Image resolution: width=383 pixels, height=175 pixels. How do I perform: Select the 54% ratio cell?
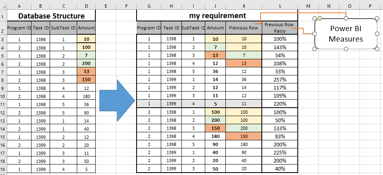280,55
